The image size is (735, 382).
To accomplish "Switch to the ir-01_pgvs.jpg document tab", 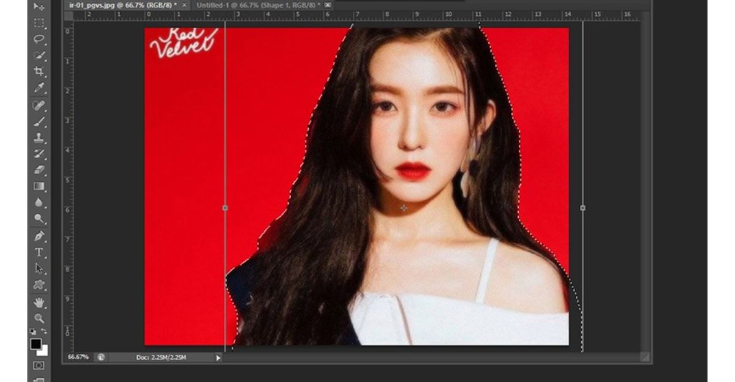I will tap(123, 5).
